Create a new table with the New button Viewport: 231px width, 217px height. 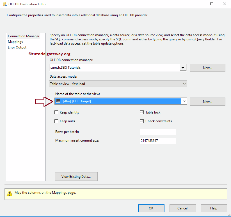[x=207, y=101]
